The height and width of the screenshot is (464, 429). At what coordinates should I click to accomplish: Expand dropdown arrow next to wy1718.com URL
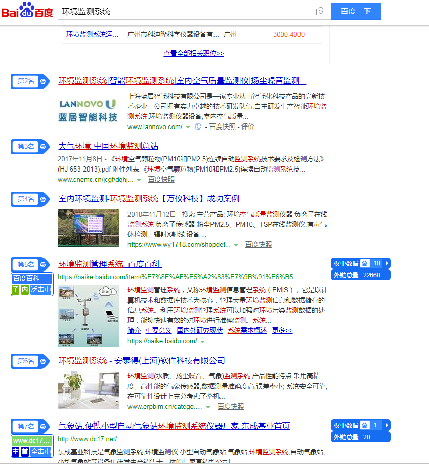[236, 245]
